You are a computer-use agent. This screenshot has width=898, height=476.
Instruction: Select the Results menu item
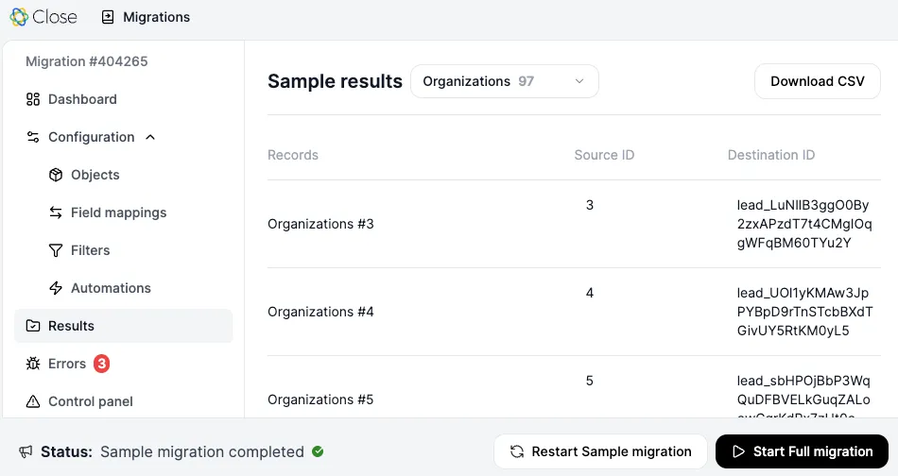click(x=123, y=326)
